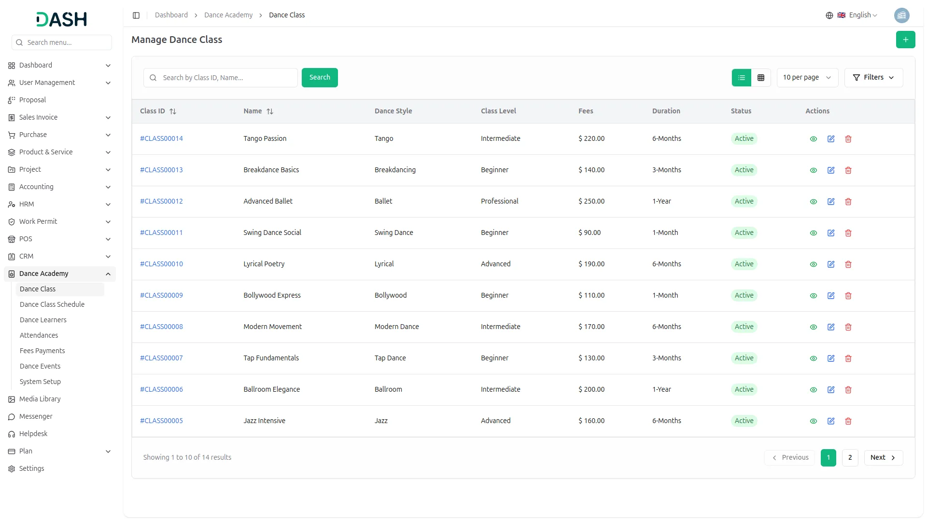View Advanced Ballet class via eye icon
Image resolution: width=927 pixels, height=521 pixels.
coord(813,202)
